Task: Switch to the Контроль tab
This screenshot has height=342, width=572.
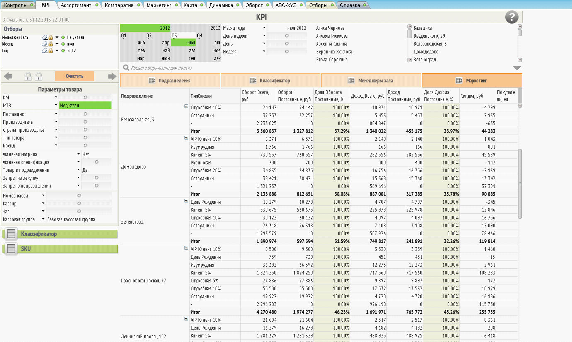Action: point(19,5)
